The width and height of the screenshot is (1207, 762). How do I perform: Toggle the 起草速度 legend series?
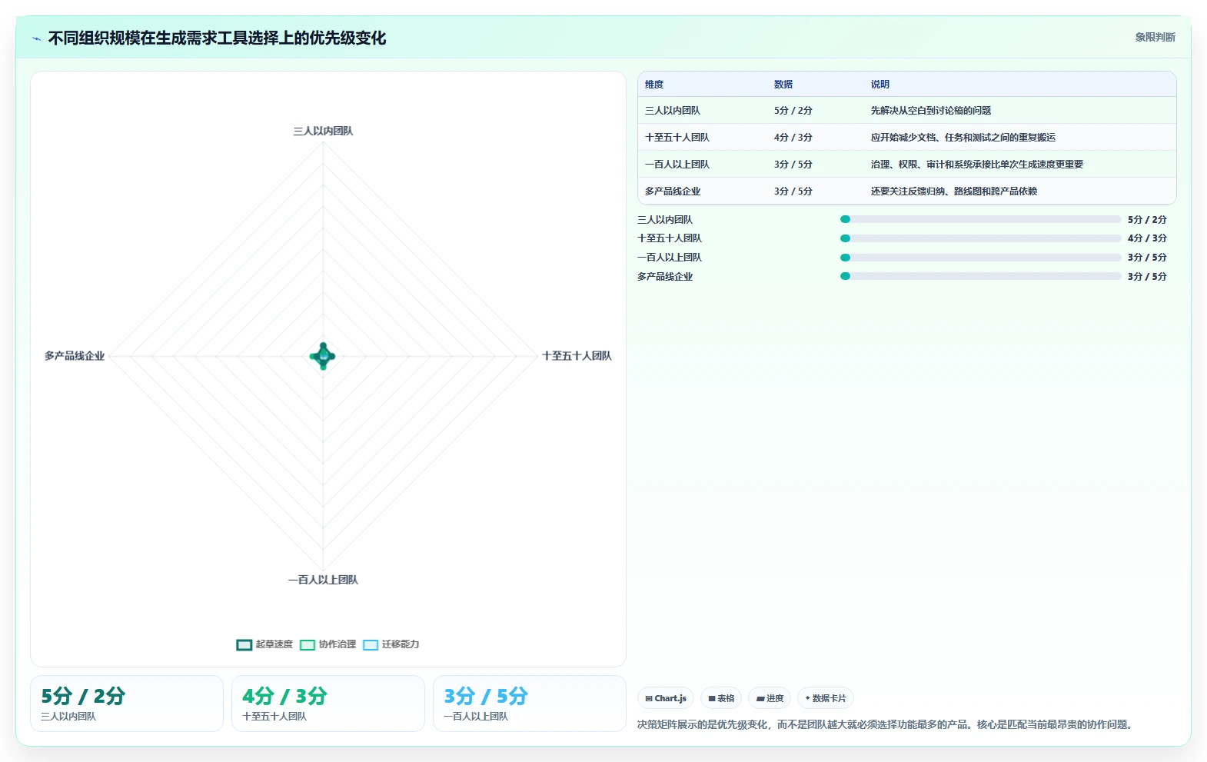(x=264, y=644)
